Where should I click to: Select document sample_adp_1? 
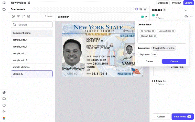[x=31, y=47]
